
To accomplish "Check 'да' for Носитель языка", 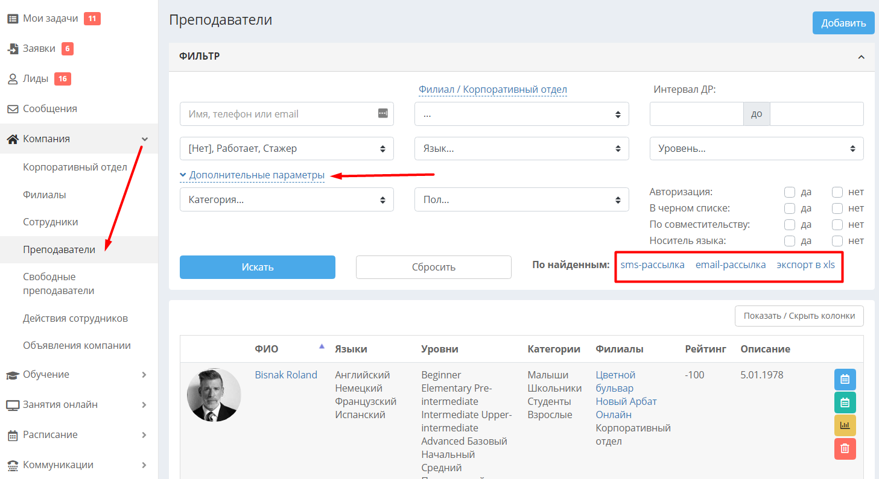I will coord(789,241).
